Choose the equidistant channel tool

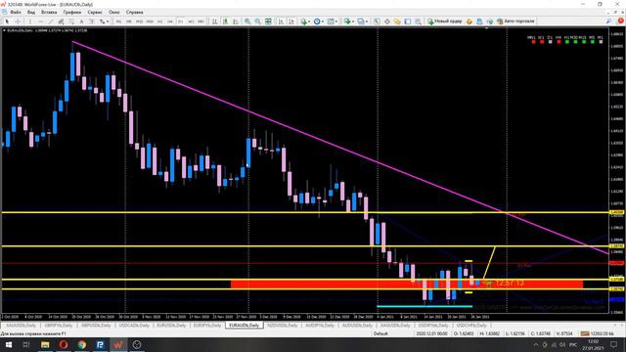point(61,22)
